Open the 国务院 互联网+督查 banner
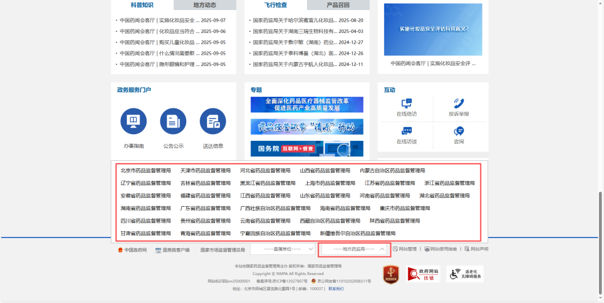 coord(306,149)
